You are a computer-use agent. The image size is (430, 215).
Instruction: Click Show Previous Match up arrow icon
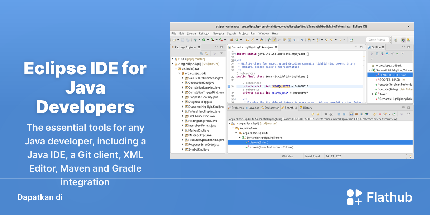pos(318,114)
